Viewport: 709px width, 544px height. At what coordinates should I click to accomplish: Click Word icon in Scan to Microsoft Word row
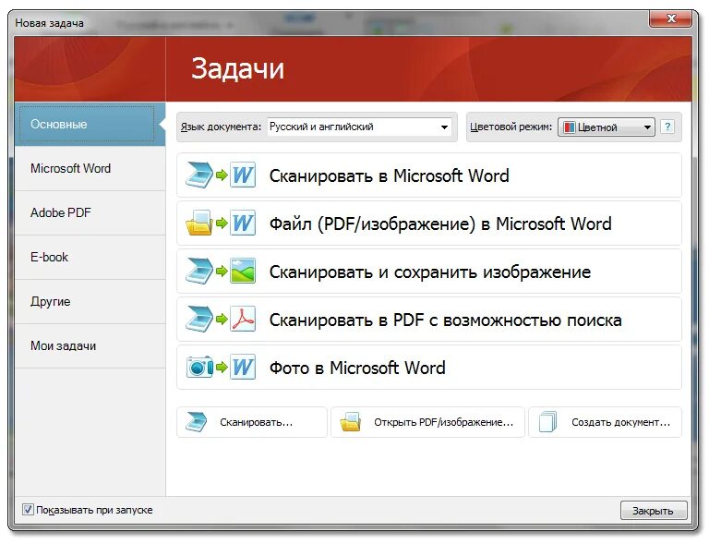pyautogui.click(x=243, y=175)
